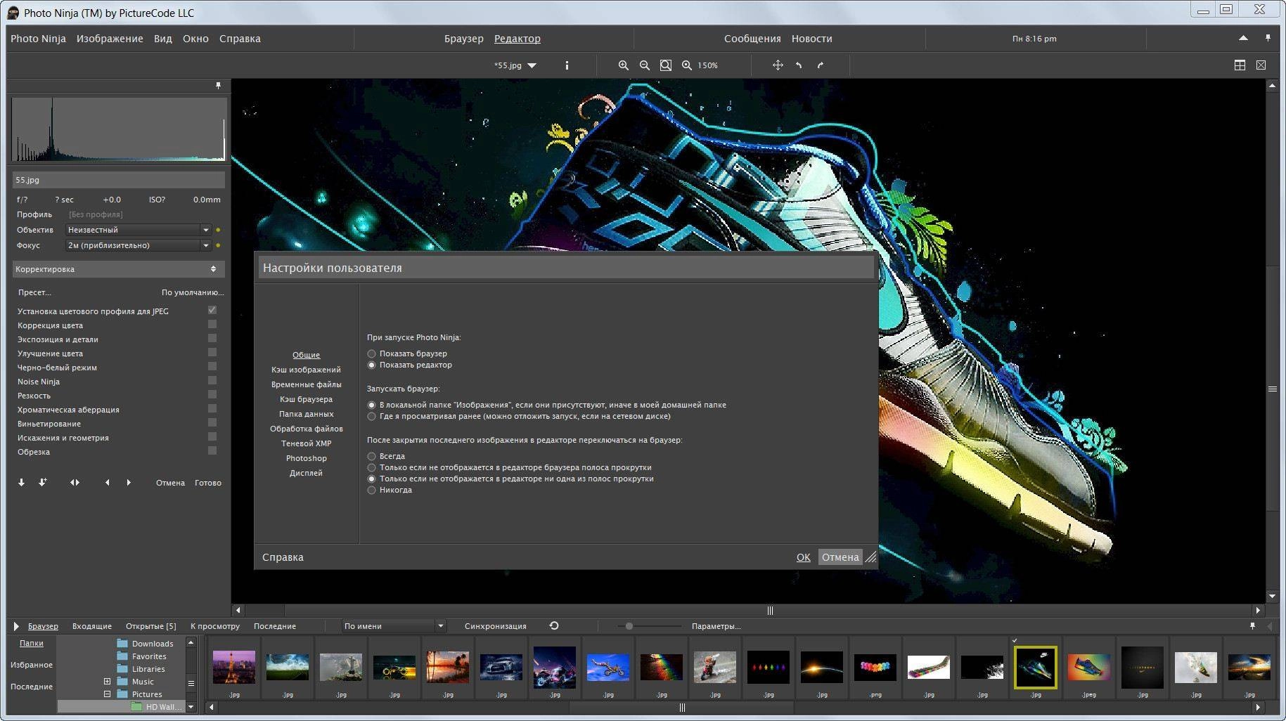The width and height of the screenshot is (1286, 721).
Task: Rotate image clockwise
Action: point(820,65)
